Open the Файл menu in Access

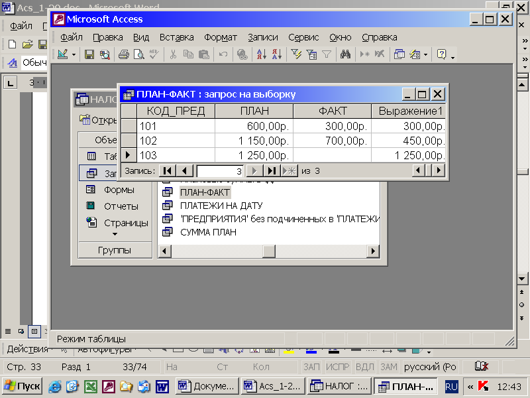(x=72, y=37)
